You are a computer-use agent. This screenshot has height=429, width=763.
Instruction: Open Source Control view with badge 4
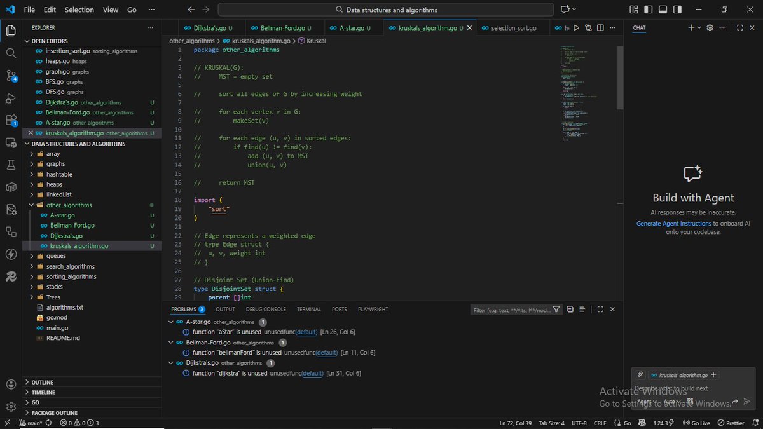coord(11,75)
